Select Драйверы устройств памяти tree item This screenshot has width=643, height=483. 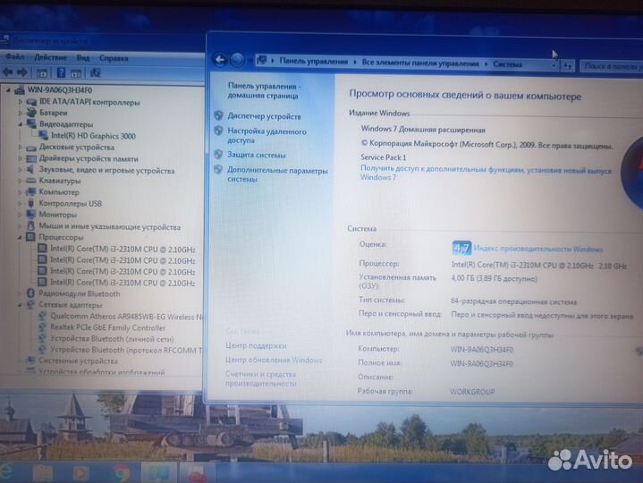coord(89,158)
